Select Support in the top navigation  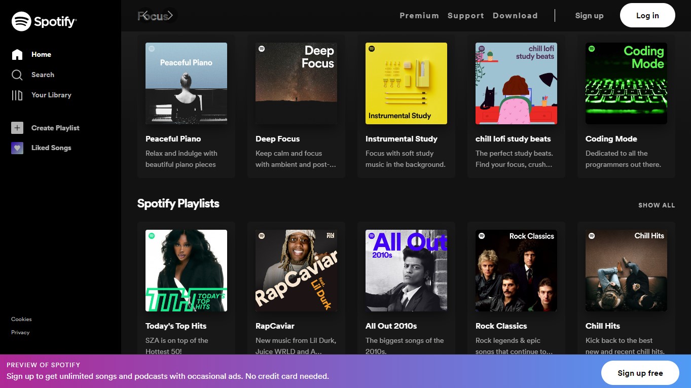[465, 15]
